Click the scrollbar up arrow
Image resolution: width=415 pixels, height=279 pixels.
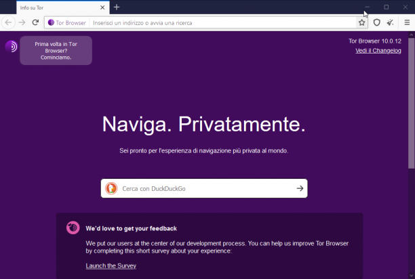click(x=411, y=35)
